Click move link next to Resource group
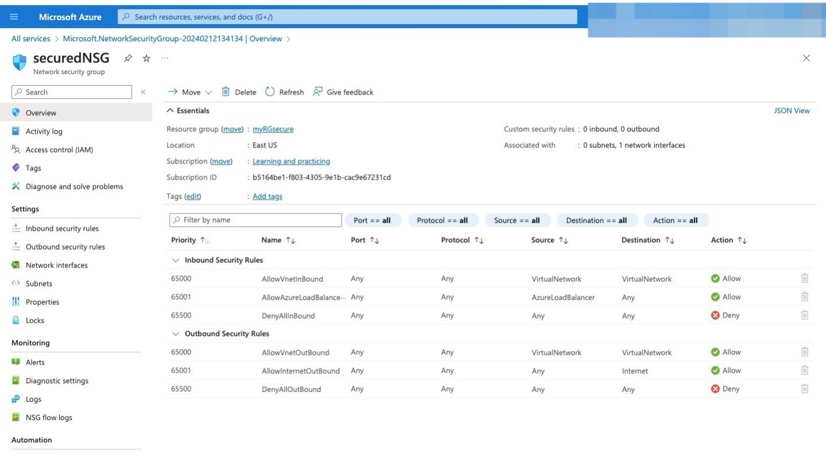Viewport: 826px width, 454px height. (x=232, y=129)
